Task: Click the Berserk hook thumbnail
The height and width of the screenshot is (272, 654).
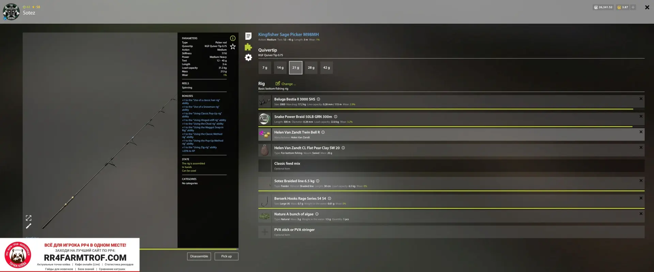Action: coord(265,201)
